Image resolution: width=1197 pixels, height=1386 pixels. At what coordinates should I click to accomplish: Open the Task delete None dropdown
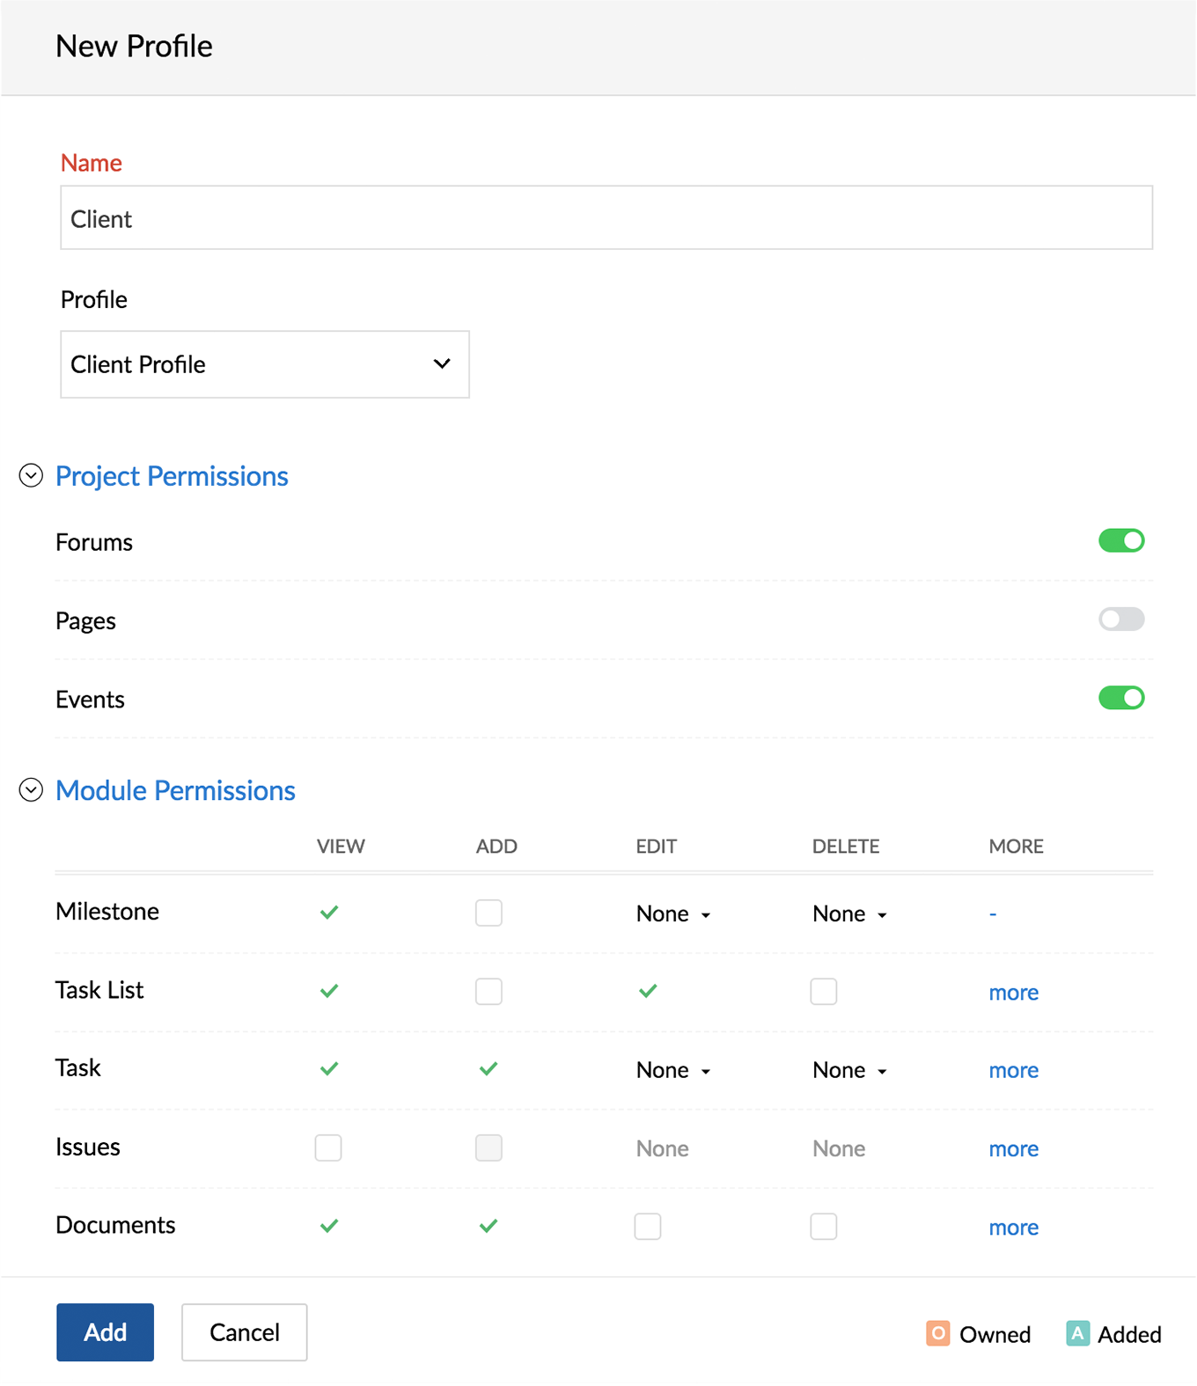pos(850,1070)
